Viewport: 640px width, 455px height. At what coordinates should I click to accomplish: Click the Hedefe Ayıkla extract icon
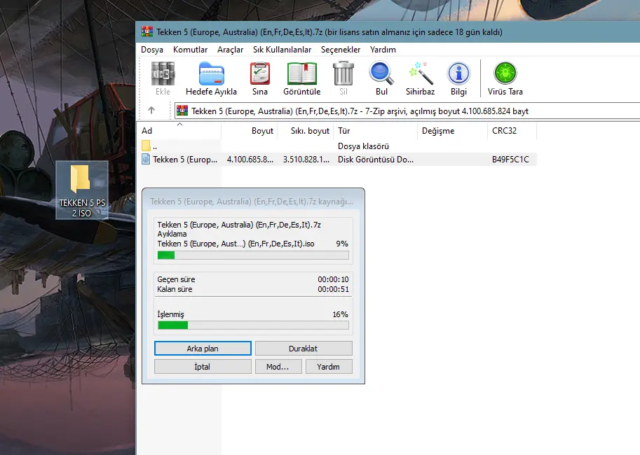coord(212,73)
